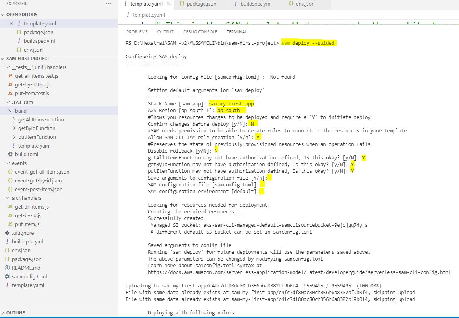Click the git icon next to .gitignore
Screen dimensions: 459x318
tap(7, 233)
